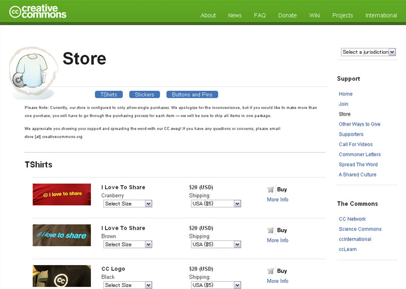Image resolution: width=406 pixels, height=289 pixels.
Task: Click the Creative Commons logo in header
Action: (x=38, y=12)
